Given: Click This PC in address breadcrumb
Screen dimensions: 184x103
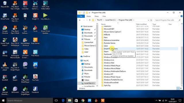Looking at the screenshot, I should 99,20.
